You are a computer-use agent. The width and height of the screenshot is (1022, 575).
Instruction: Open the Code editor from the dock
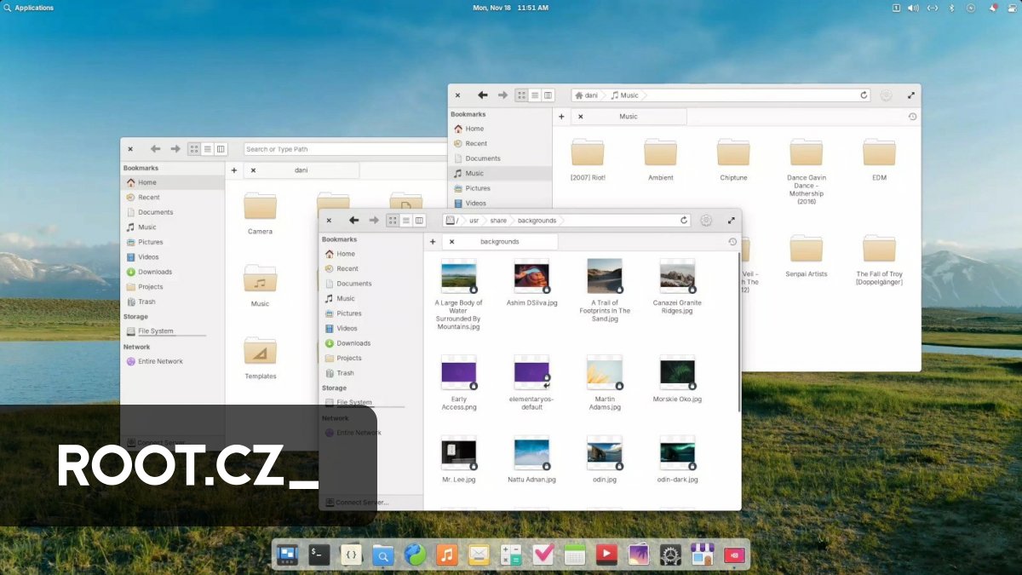[x=351, y=555]
